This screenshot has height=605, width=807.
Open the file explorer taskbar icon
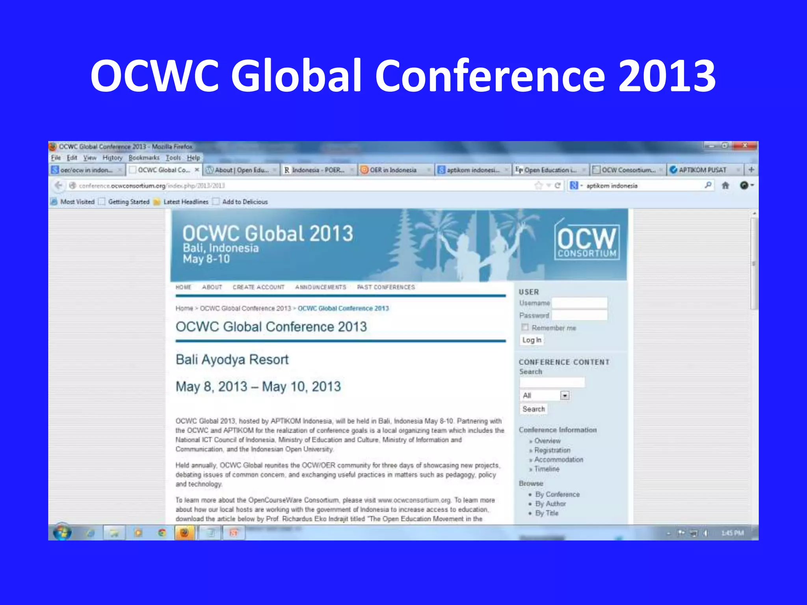click(114, 533)
